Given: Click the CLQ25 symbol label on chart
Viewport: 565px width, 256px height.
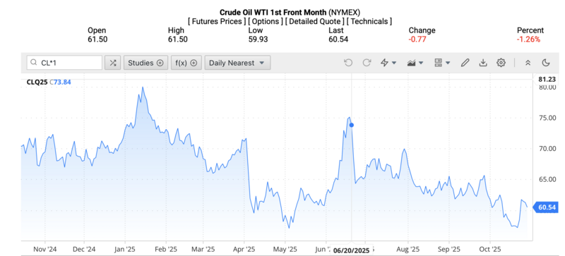Looking at the screenshot, I should click(x=37, y=82).
